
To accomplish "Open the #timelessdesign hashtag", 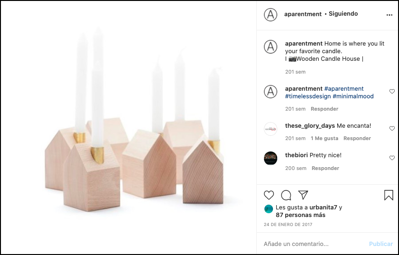I will click(x=308, y=96).
